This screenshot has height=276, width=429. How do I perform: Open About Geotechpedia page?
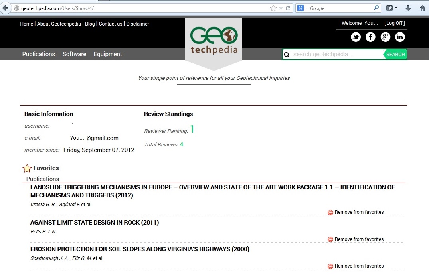click(59, 24)
